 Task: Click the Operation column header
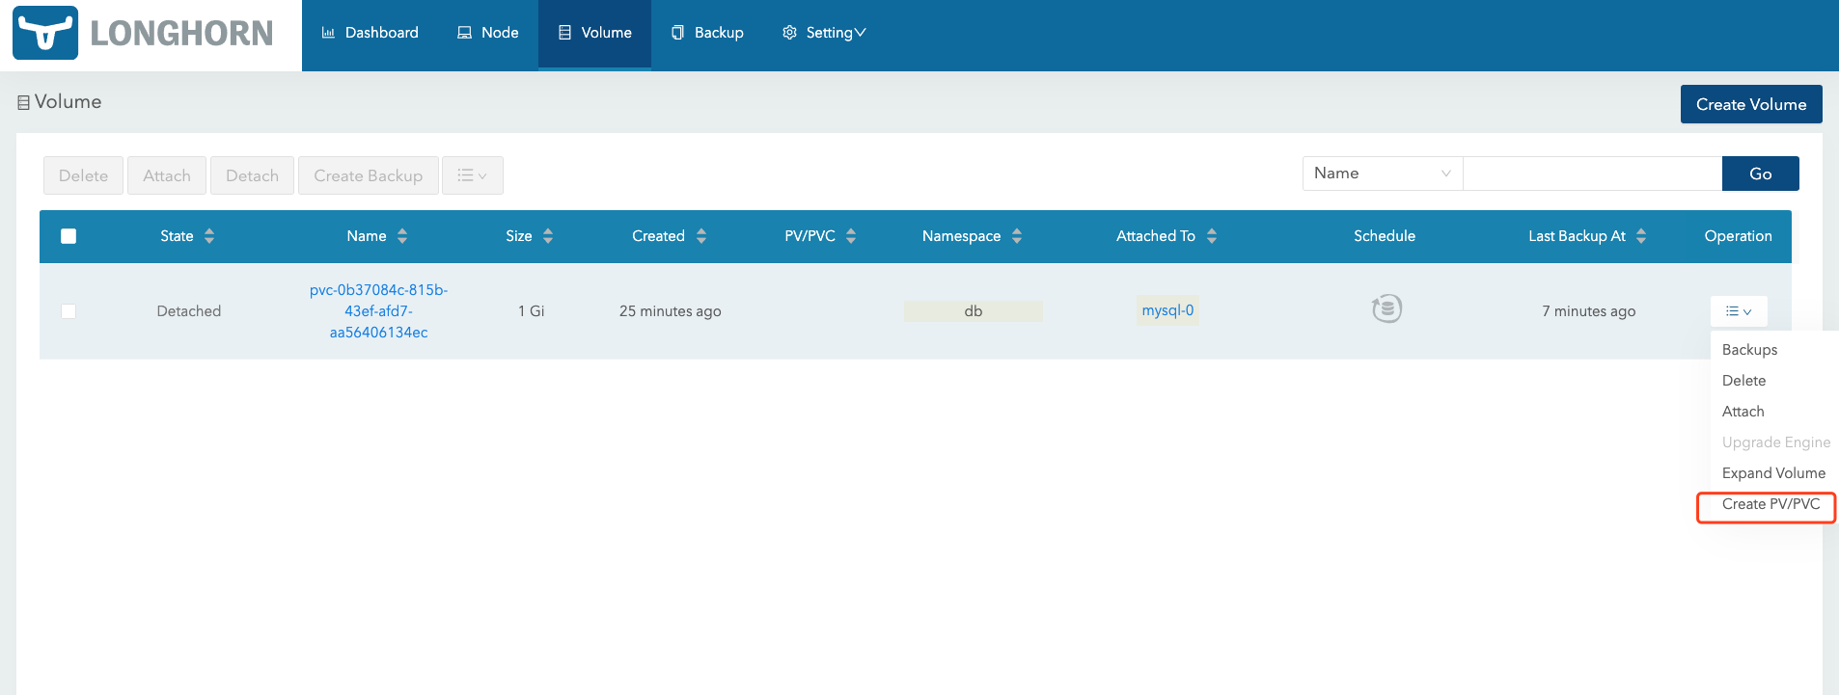coord(1738,236)
